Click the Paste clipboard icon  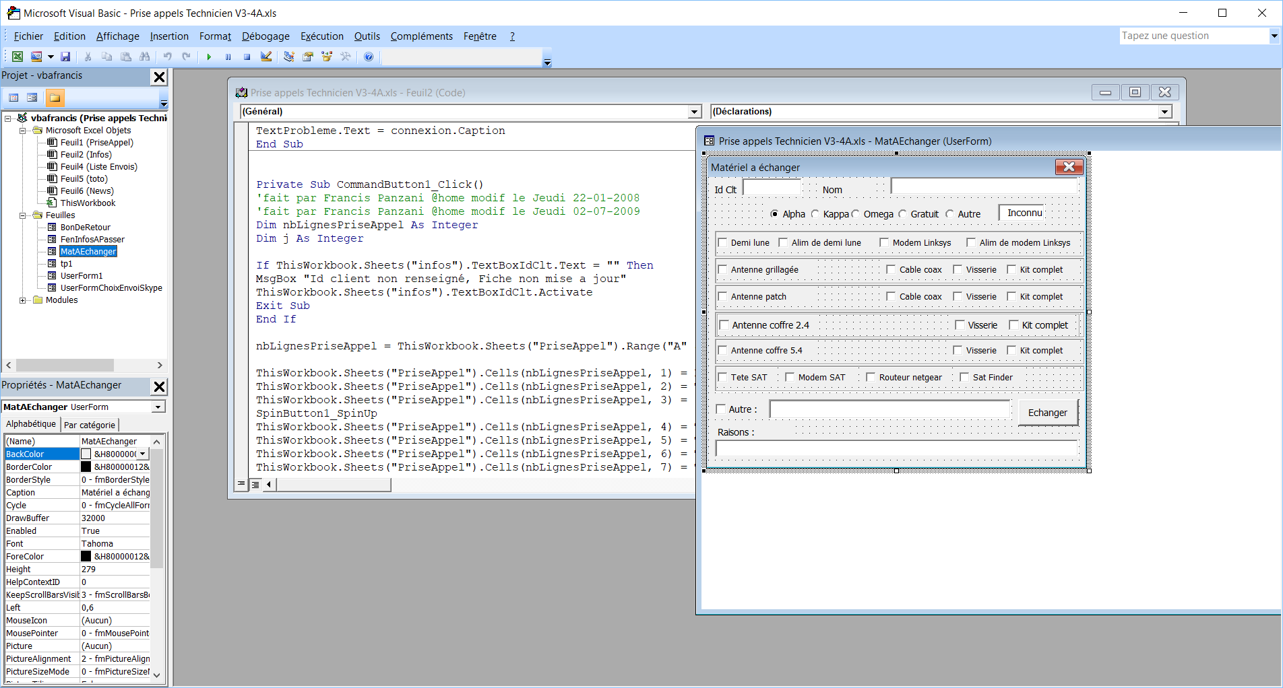click(125, 57)
